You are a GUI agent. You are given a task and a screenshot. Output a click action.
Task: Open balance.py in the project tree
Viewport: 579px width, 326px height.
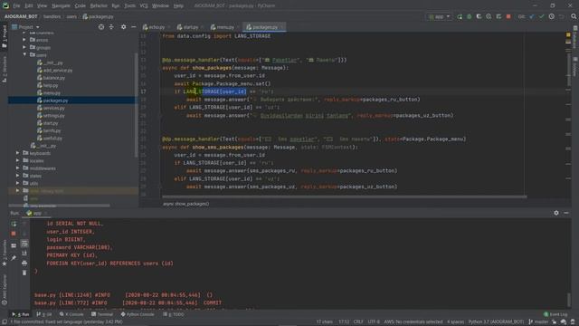(54, 78)
